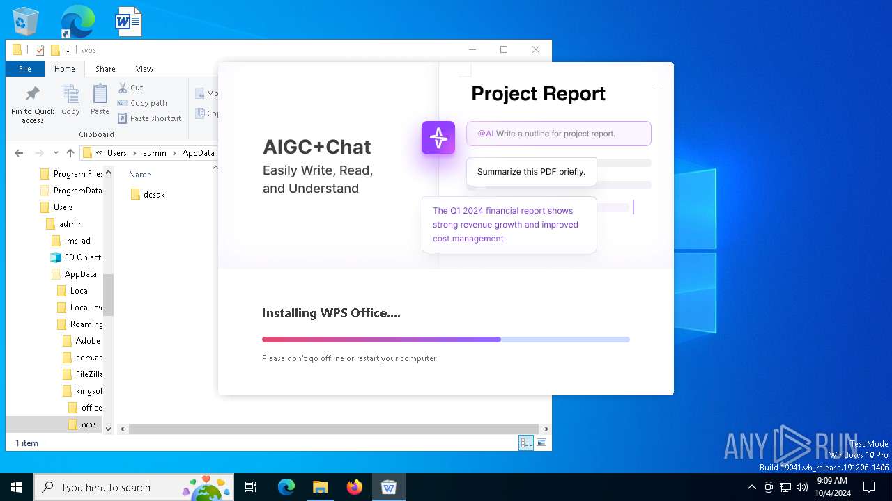The width and height of the screenshot is (892, 501).
Task: Click the New folder quick access icon
Action: pyautogui.click(x=55, y=50)
